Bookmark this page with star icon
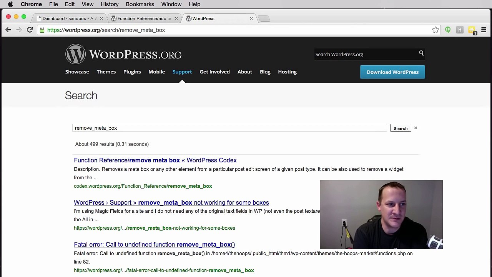The image size is (492, 277). click(x=435, y=30)
